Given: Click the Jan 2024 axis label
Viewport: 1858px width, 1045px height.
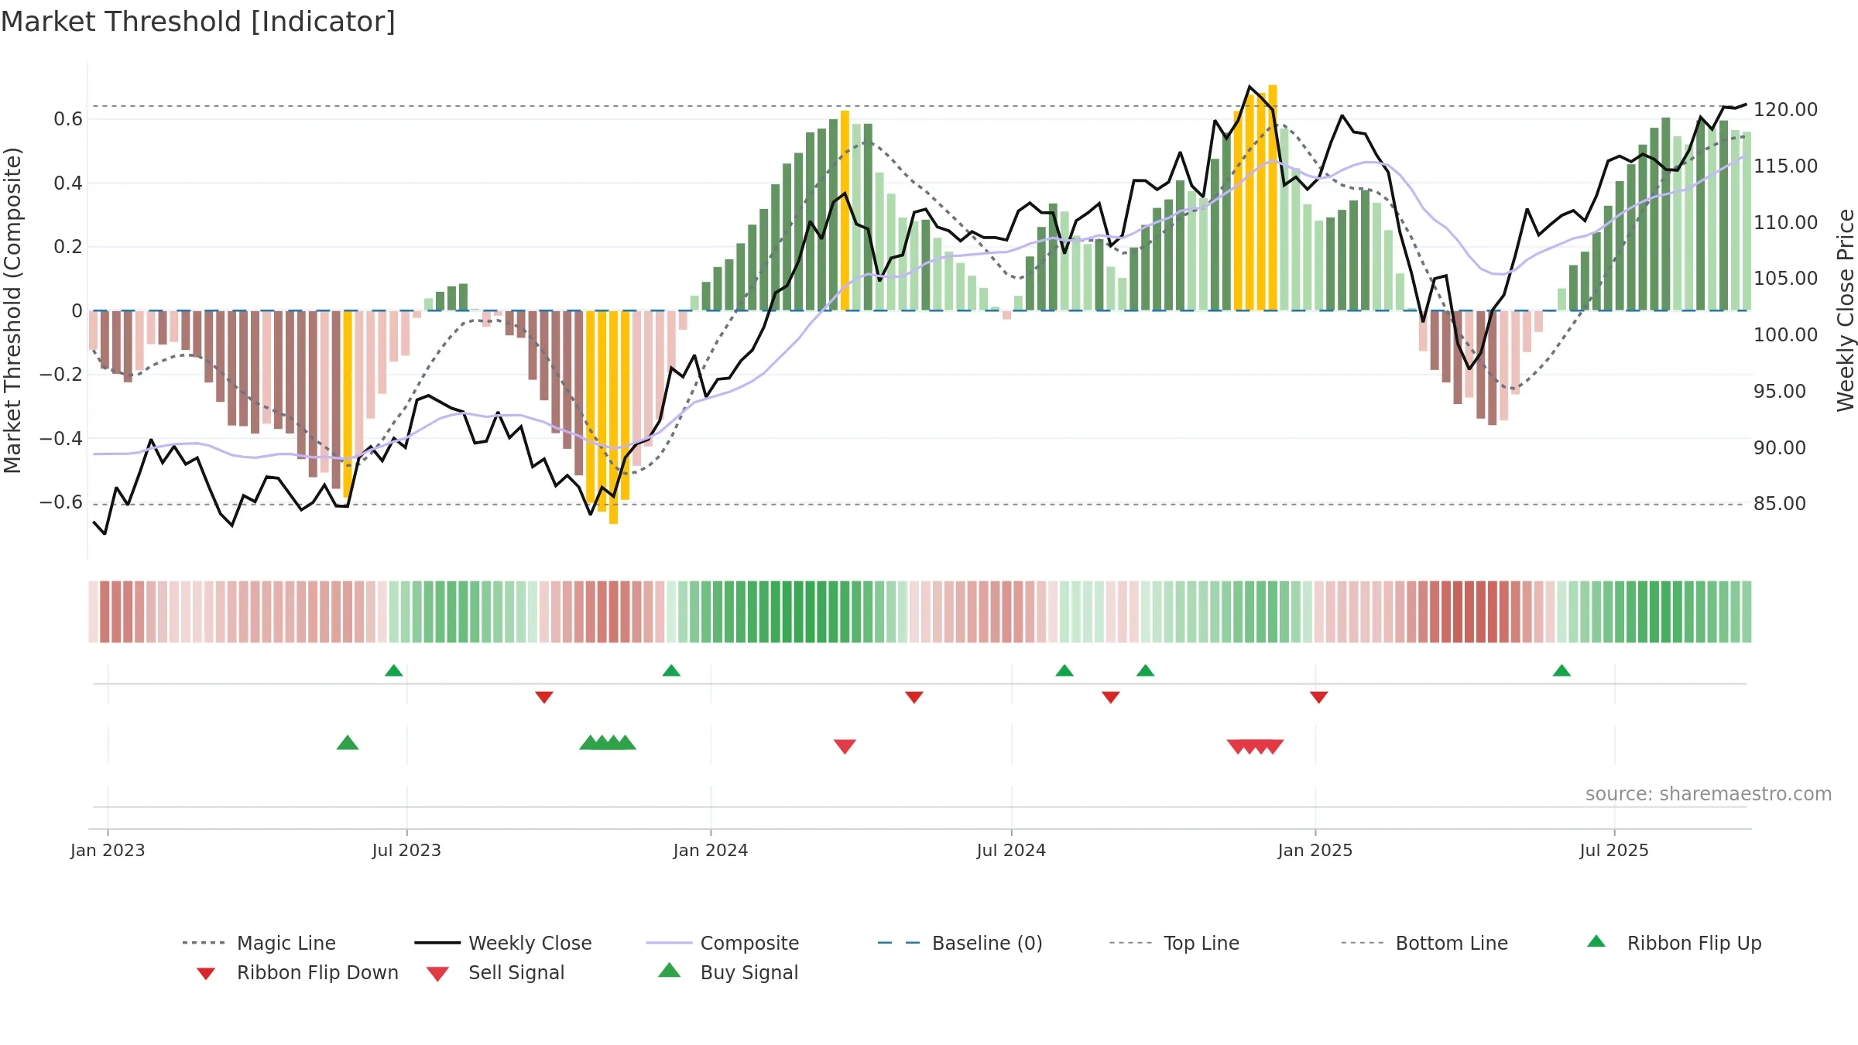Looking at the screenshot, I should [711, 851].
